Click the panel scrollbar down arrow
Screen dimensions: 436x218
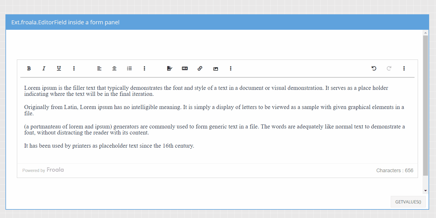425,191
